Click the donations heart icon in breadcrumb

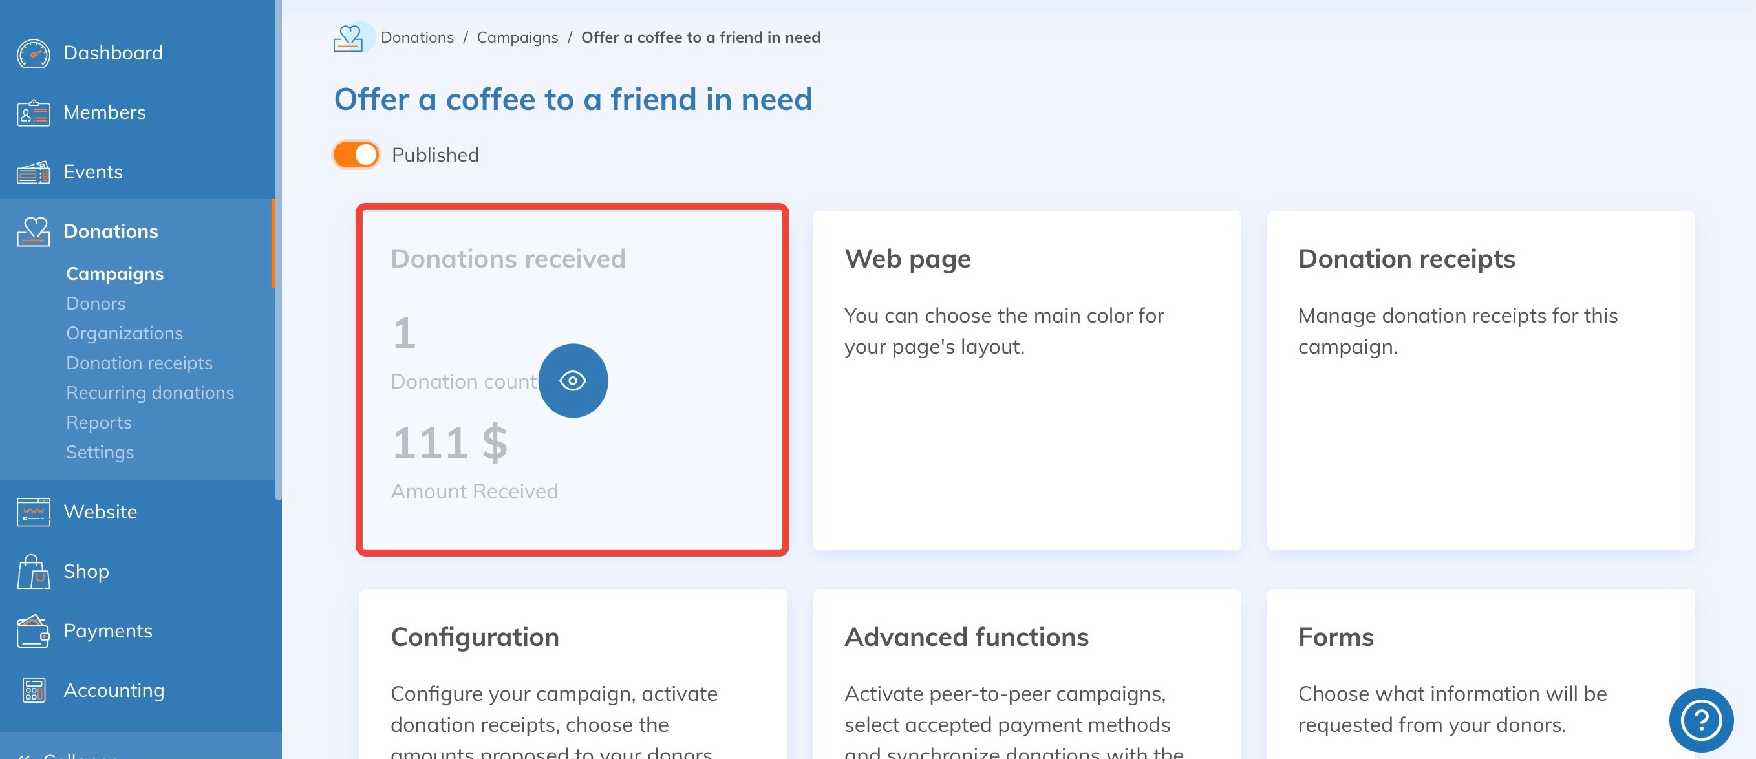pyautogui.click(x=348, y=38)
